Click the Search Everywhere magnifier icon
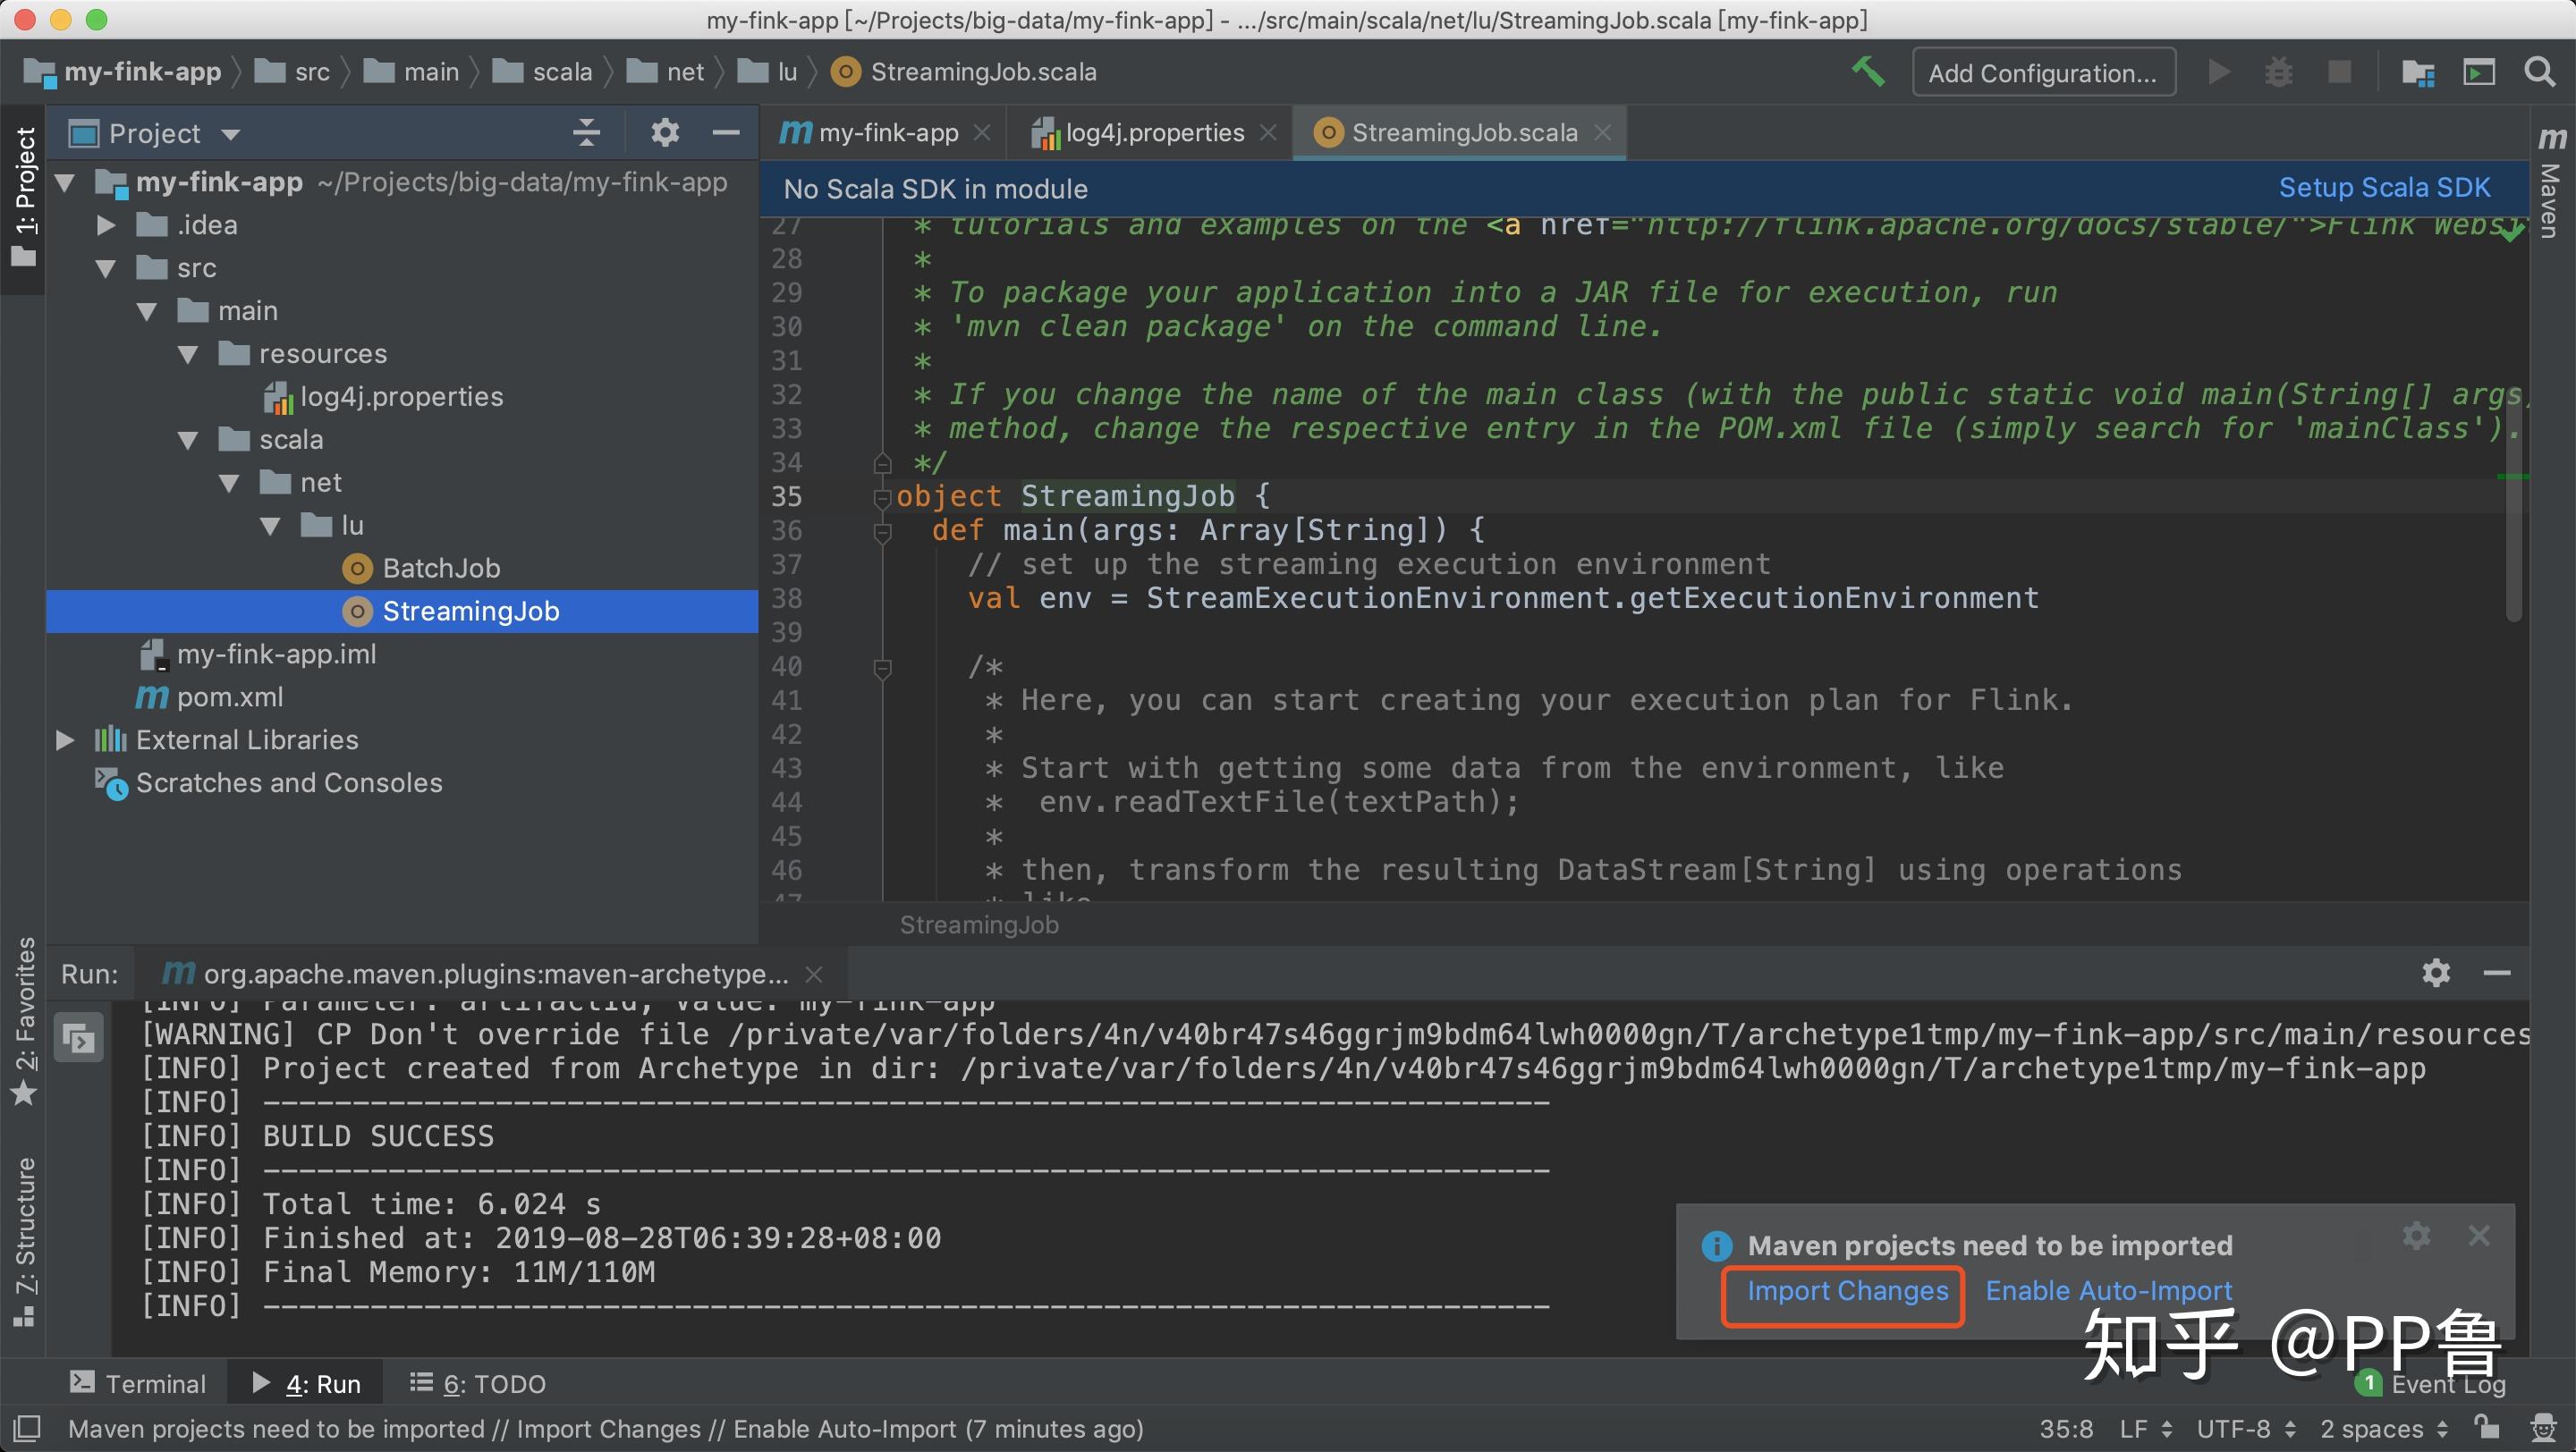Viewport: 2576px width, 1452px height. point(2540,72)
